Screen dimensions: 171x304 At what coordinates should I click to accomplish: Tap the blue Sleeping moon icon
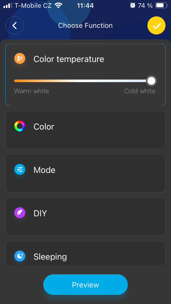click(20, 256)
